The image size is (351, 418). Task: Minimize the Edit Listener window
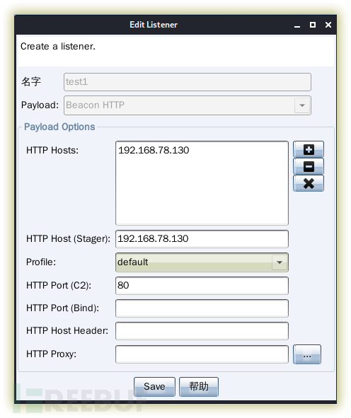297,25
